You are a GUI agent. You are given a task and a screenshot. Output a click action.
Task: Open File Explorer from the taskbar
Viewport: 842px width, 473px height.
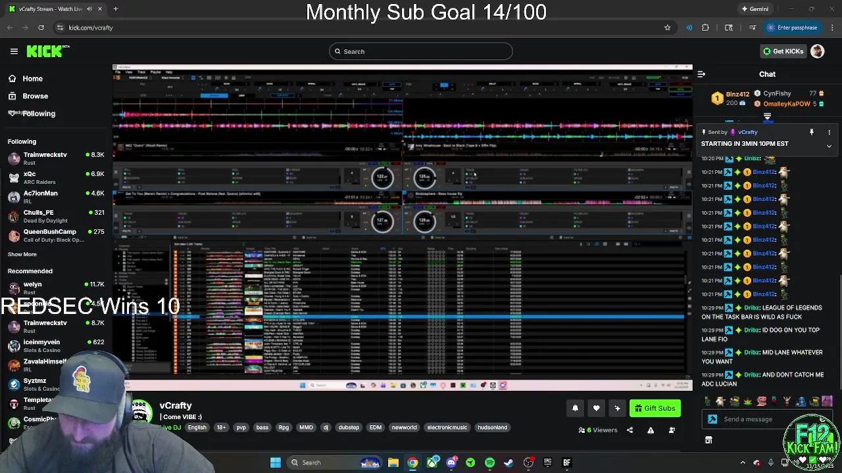pyautogui.click(x=393, y=462)
